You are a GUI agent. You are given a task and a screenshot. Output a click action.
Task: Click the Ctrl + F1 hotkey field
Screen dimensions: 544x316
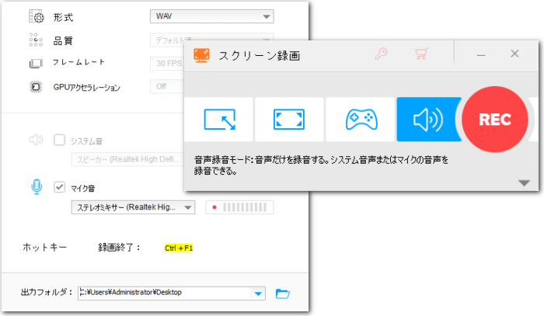[x=179, y=248]
